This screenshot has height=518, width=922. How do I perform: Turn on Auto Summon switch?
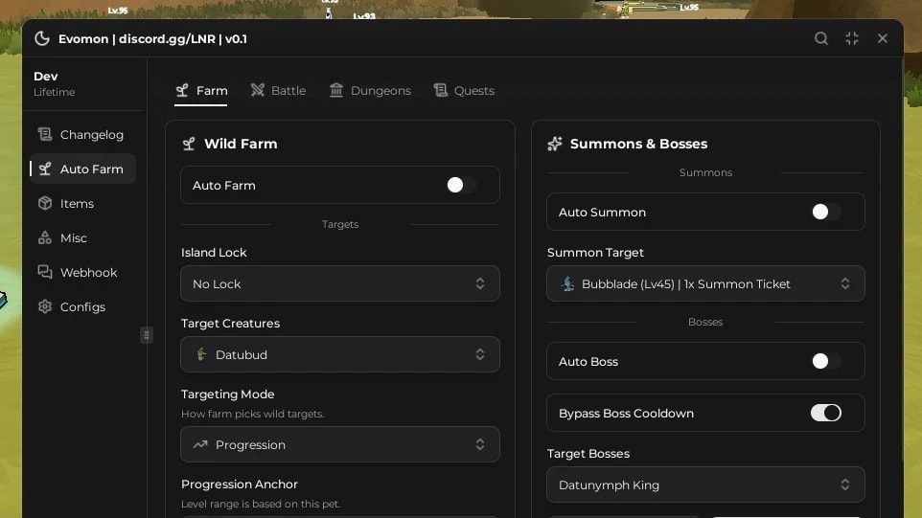(x=826, y=212)
